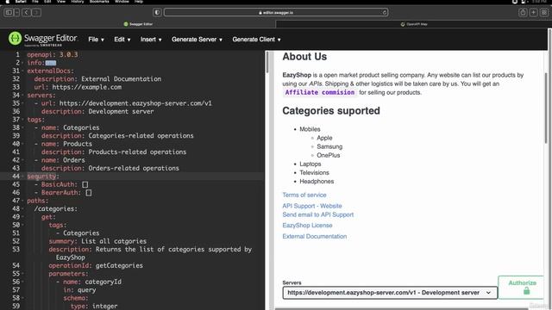Click the privacy shield icon beside address bar
552x310 pixels.
(x=157, y=13)
